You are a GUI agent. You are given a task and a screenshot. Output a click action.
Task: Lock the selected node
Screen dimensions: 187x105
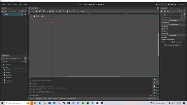[x=67, y=11]
